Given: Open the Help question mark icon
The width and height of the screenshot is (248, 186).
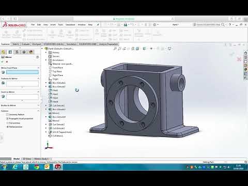Looking at the screenshot, I should tap(230, 25).
